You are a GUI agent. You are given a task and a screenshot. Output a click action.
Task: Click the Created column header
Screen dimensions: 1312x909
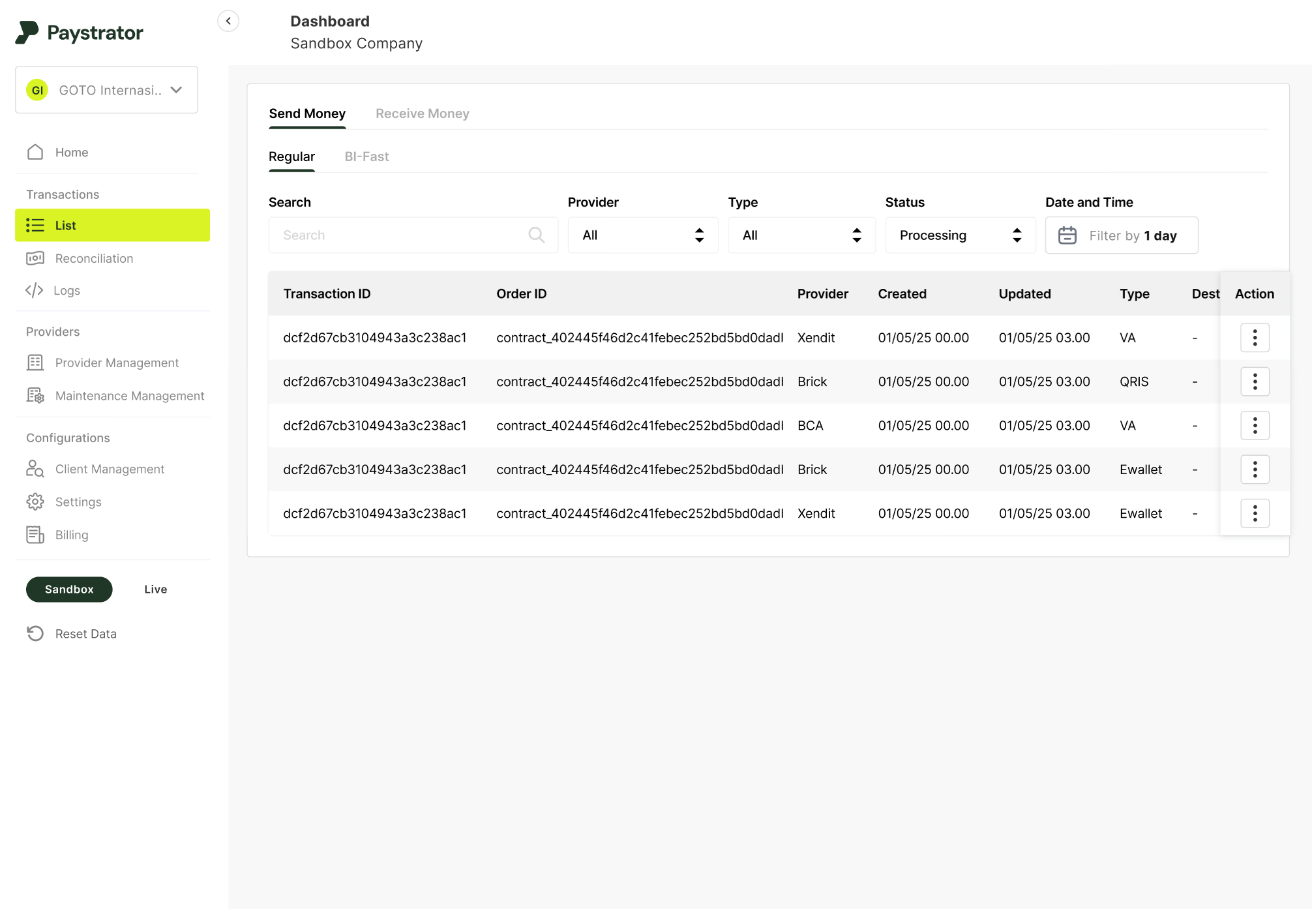pyautogui.click(x=902, y=293)
